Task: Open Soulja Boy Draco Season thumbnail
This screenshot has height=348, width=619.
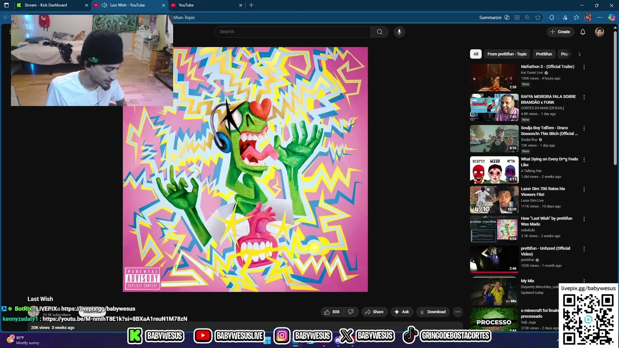Action: point(494,139)
